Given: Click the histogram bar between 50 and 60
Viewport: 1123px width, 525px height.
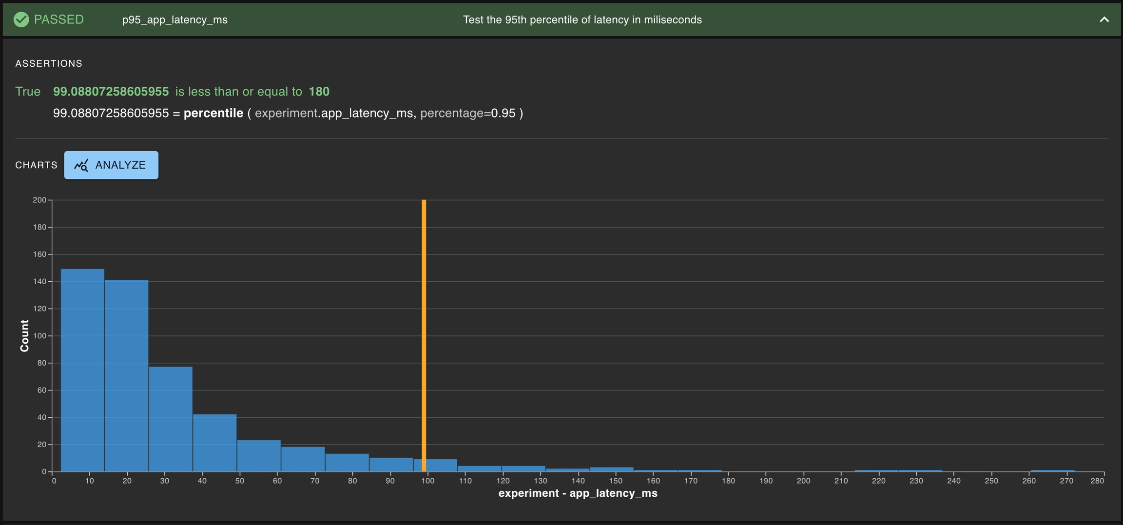Looking at the screenshot, I should pyautogui.click(x=259, y=456).
